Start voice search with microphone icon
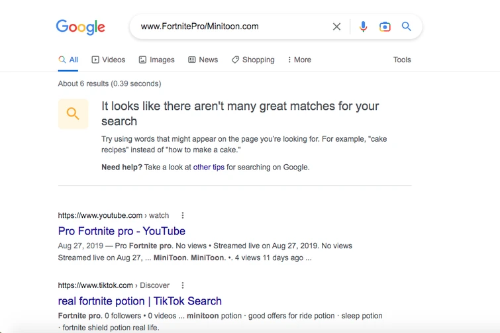 pyautogui.click(x=363, y=27)
